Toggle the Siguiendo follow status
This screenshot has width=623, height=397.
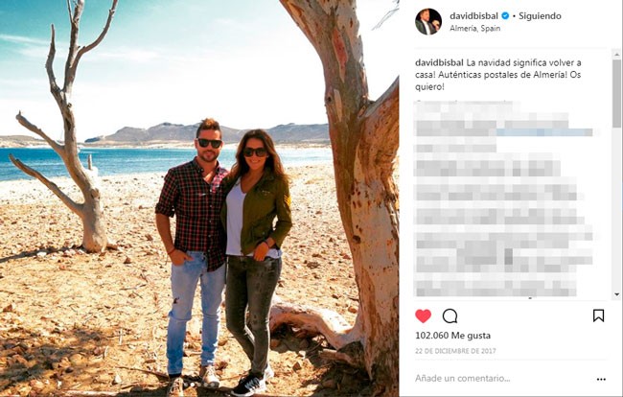[540, 16]
